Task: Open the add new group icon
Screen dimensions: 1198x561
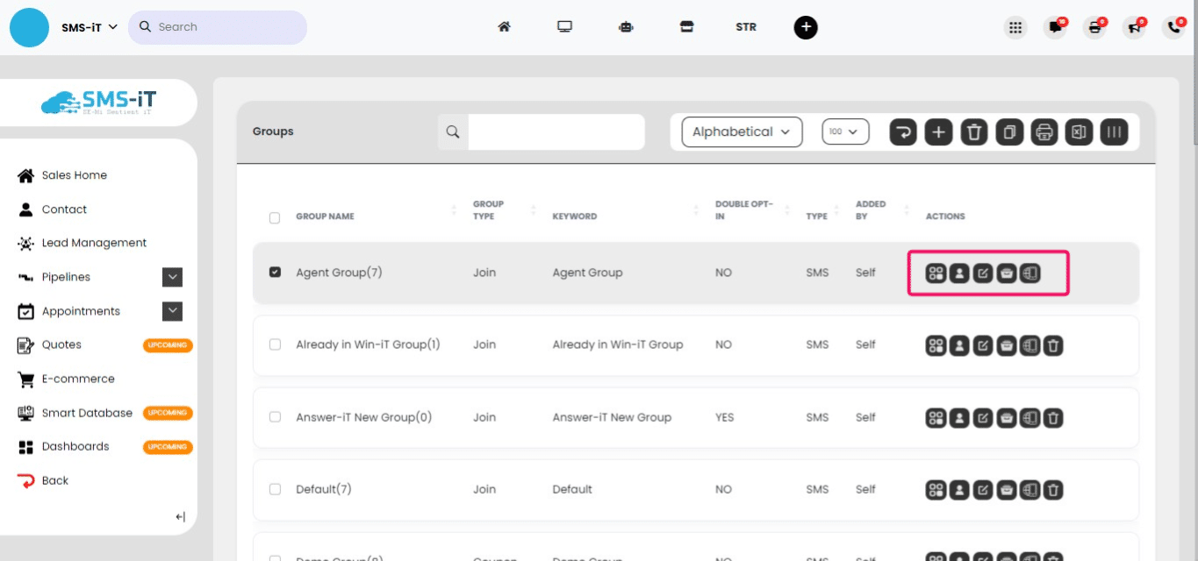Action: click(938, 131)
